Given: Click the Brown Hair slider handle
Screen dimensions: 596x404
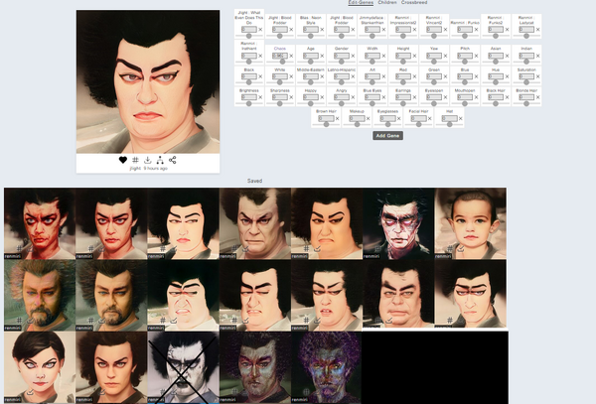Looking at the screenshot, I should click(326, 124).
